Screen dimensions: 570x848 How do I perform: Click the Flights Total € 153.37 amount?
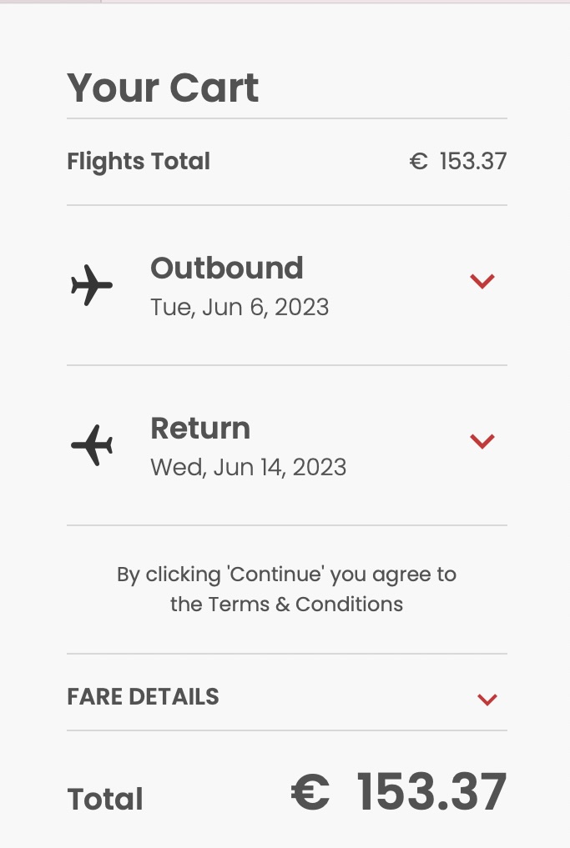coord(472,161)
